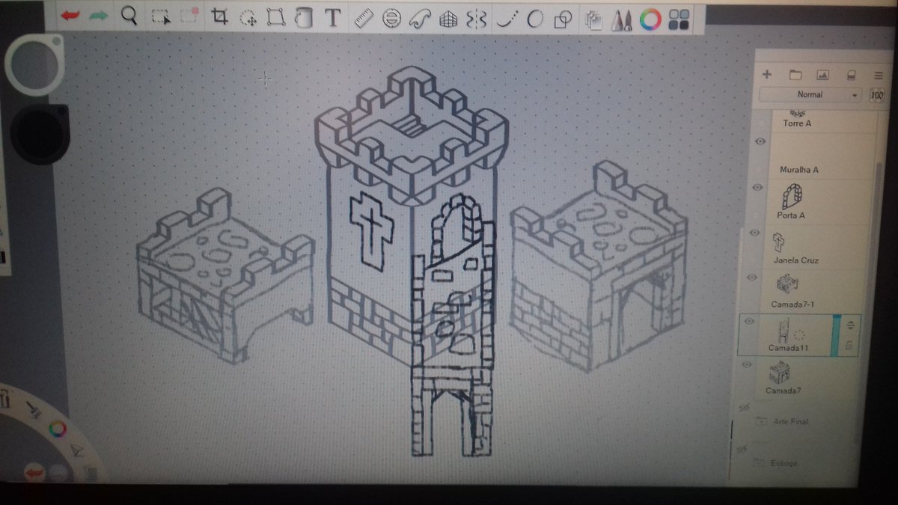Open the Brush Palette icon
The height and width of the screenshot is (505, 898).
click(x=622, y=20)
